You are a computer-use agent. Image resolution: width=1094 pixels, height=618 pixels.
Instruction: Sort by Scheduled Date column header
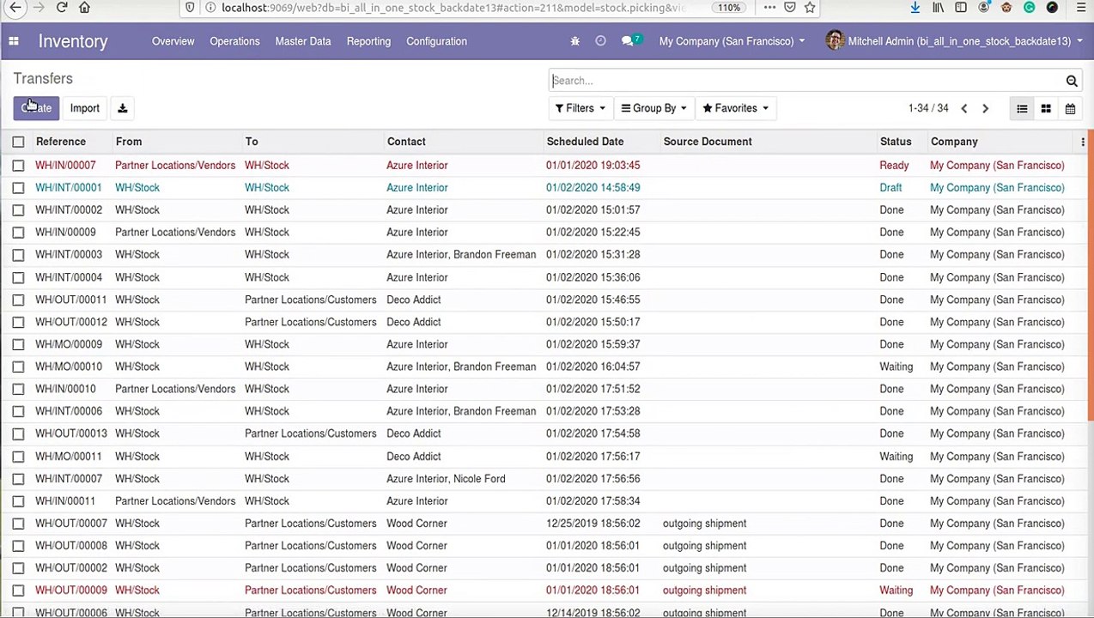585,142
